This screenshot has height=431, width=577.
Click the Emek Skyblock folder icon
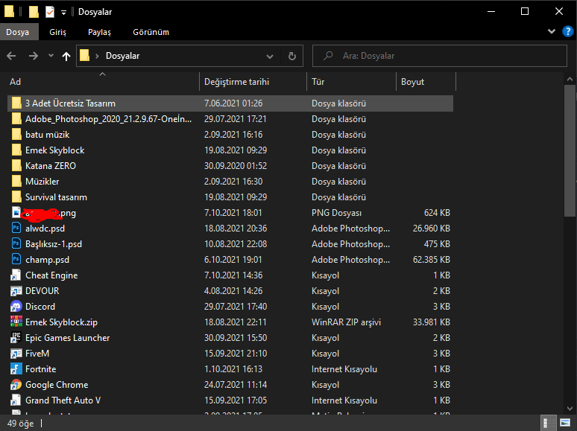[16, 150]
